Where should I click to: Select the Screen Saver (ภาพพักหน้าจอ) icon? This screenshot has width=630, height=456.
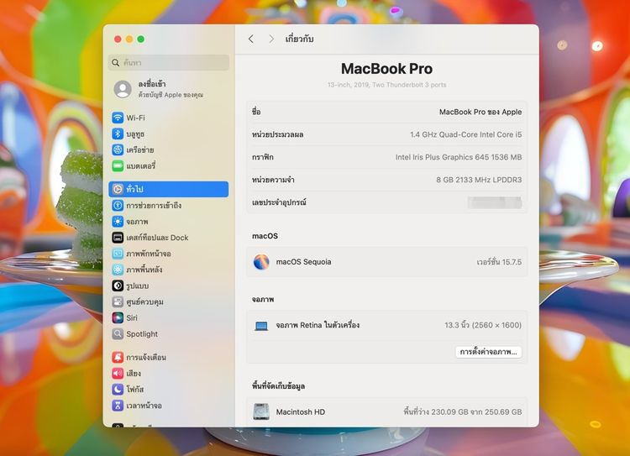[118, 254]
